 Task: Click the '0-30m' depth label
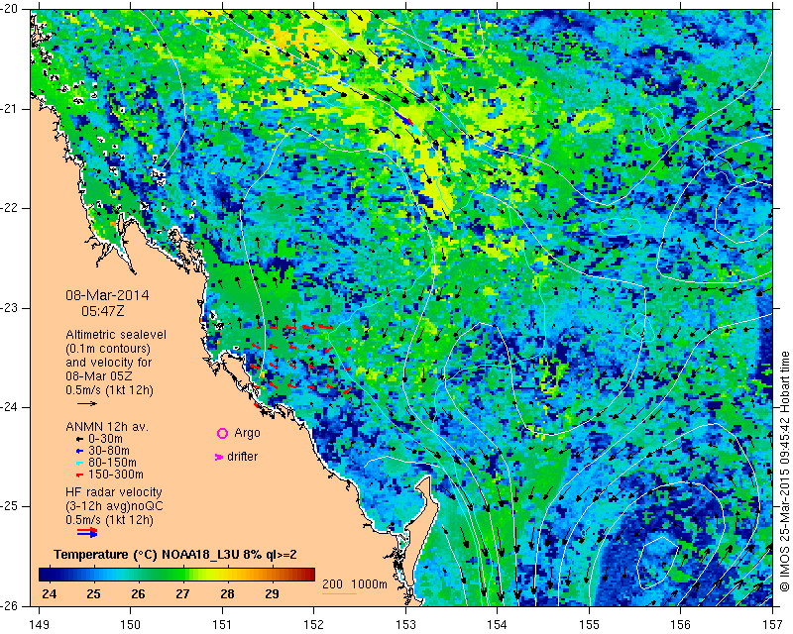coord(105,439)
